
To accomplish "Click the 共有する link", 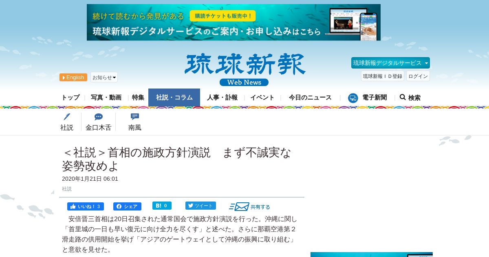I will point(260,207).
